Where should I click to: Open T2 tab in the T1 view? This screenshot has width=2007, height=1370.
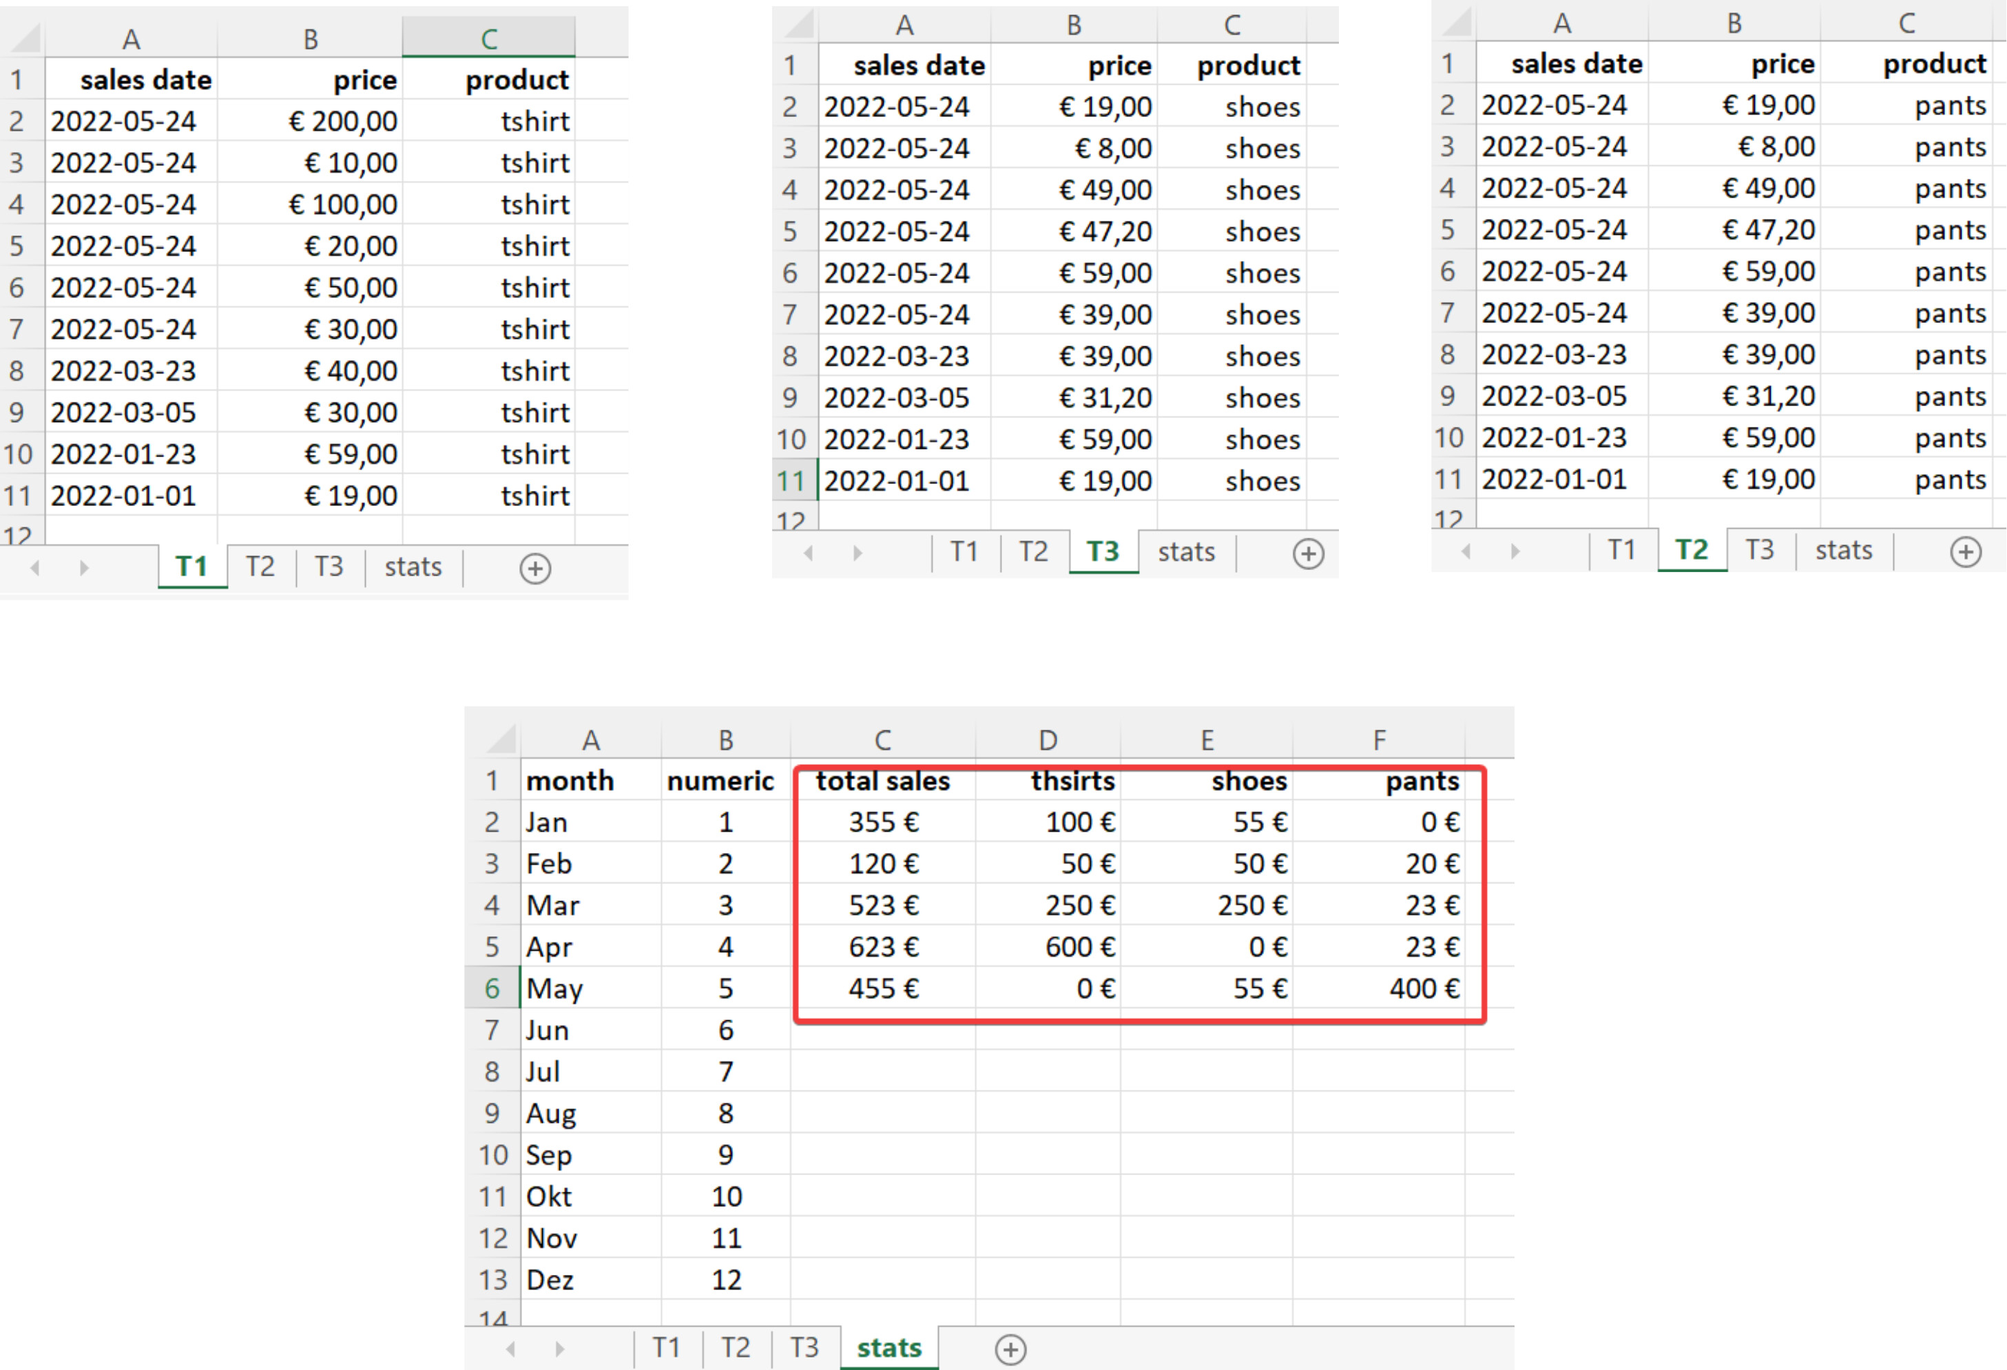260,567
